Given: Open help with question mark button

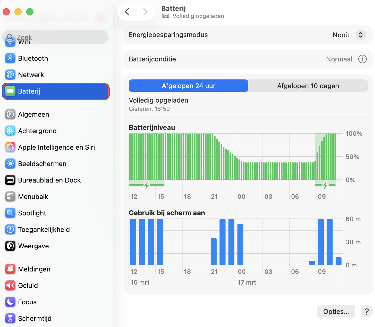Looking at the screenshot, I should tap(367, 312).
